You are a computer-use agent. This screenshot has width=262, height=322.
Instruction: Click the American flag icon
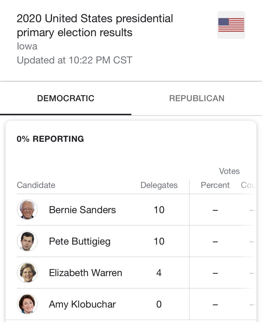[x=231, y=25]
